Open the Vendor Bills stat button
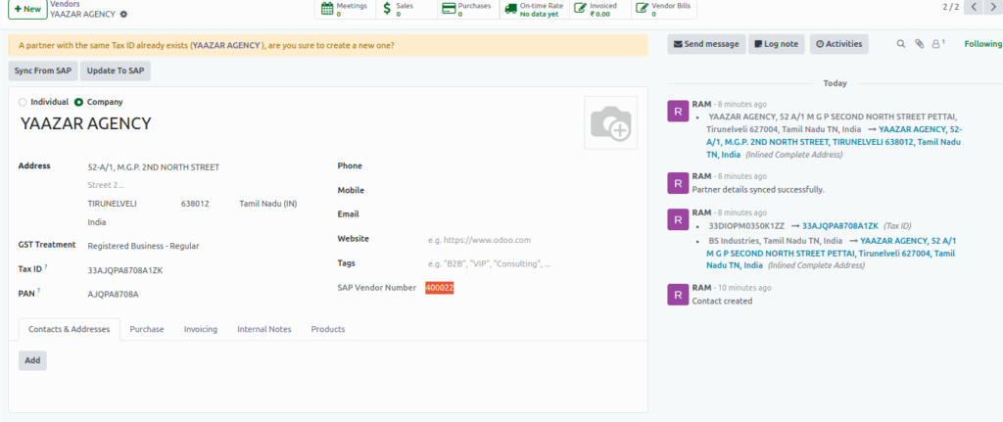The width and height of the screenshot is (1003, 422). 664,9
